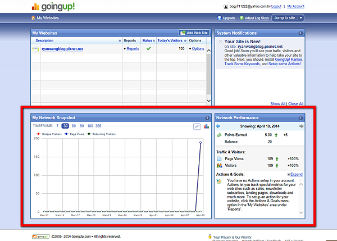Click the privacy lock icon
Viewport: 337px width, 241px height.
pyautogui.click(x=210, y=237)
